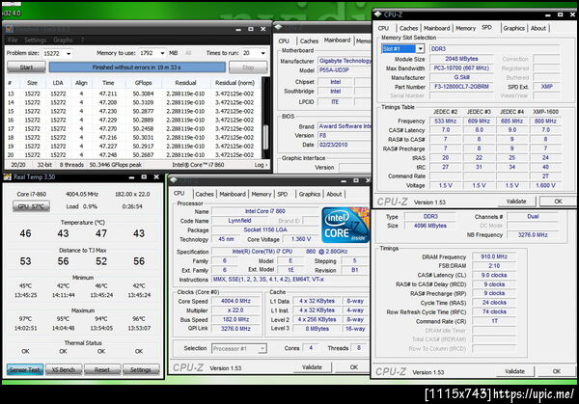Click the GFlops column header in LinX
This screenshot has height=404, width=579.
coord(143,83)
